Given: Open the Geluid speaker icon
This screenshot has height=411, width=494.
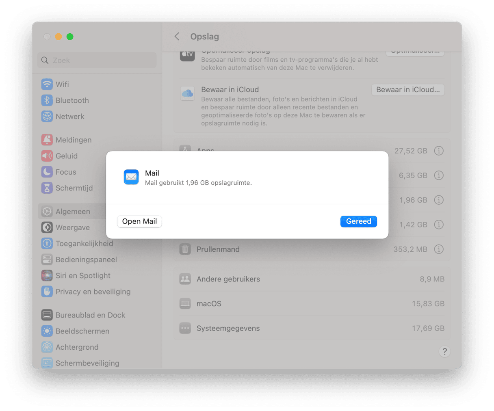Looking at the screenshot, I should click(x=47, y=156).
